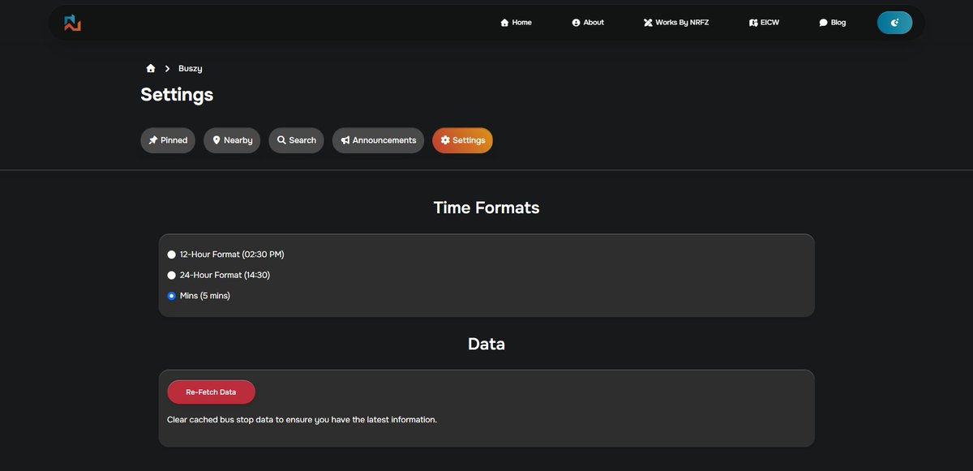Toggle dark mode with the moon button

click(894, 23)
